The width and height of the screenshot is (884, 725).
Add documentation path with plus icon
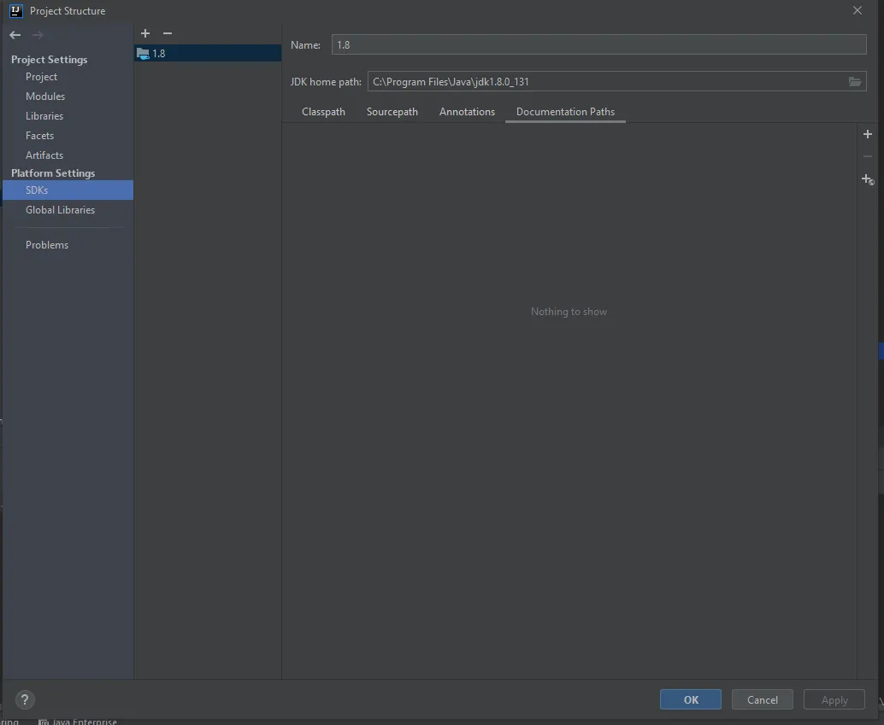pyautogui.click(x=868, y=134)
